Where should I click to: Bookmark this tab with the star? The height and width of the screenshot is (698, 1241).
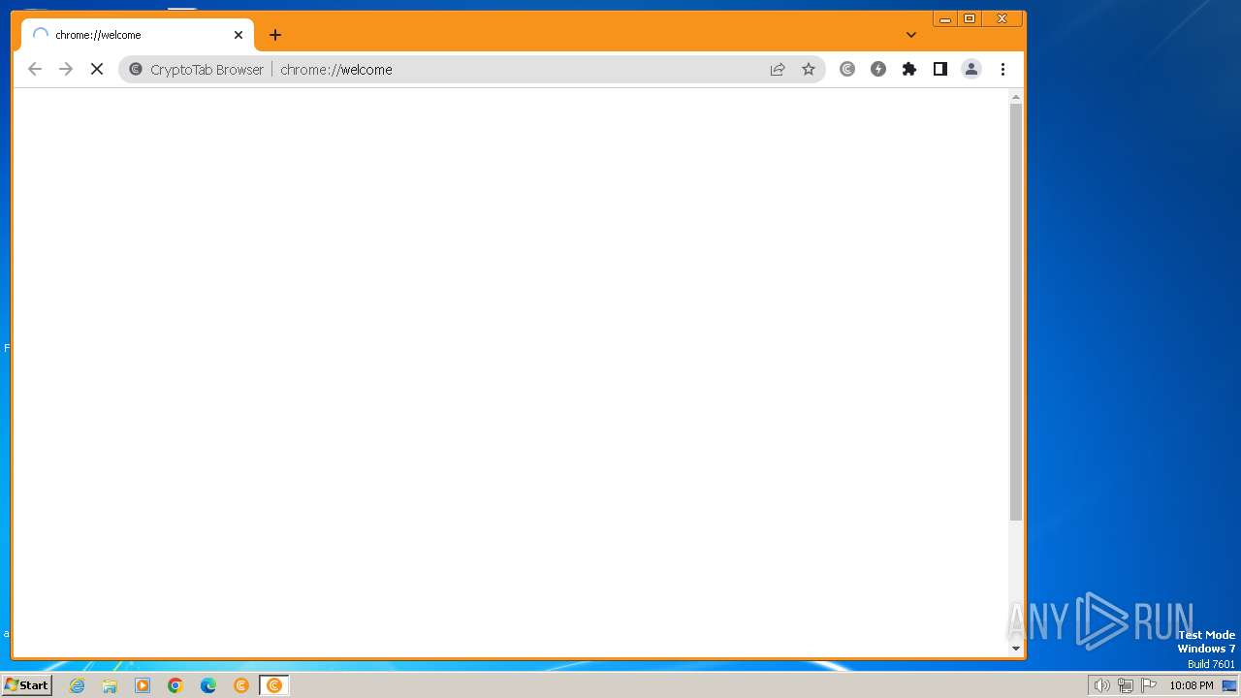tap(809, 69)
